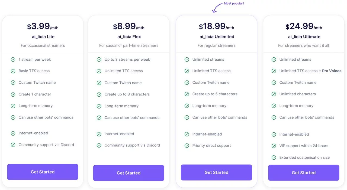Click checkmark beside 'VIP support within 24 hours'
The image size is (347, 190).
[x=274, y=146]
